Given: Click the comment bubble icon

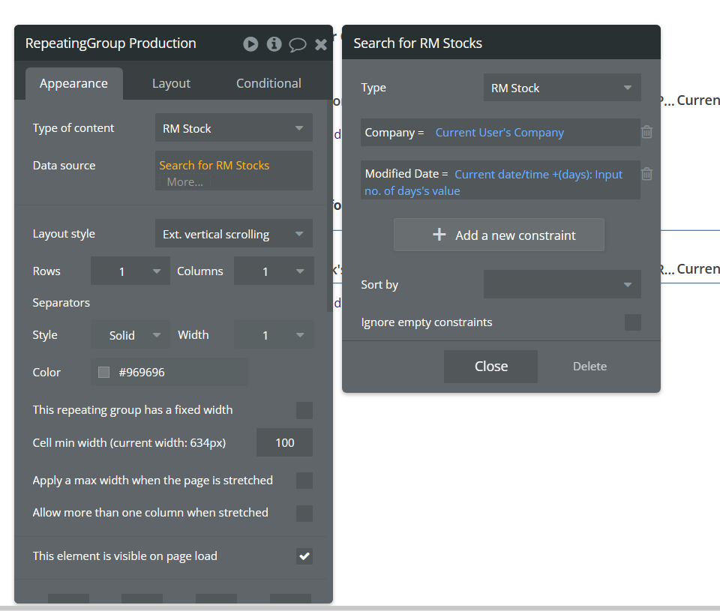Looking at the screenshot, I should click(x=298, y=44).
